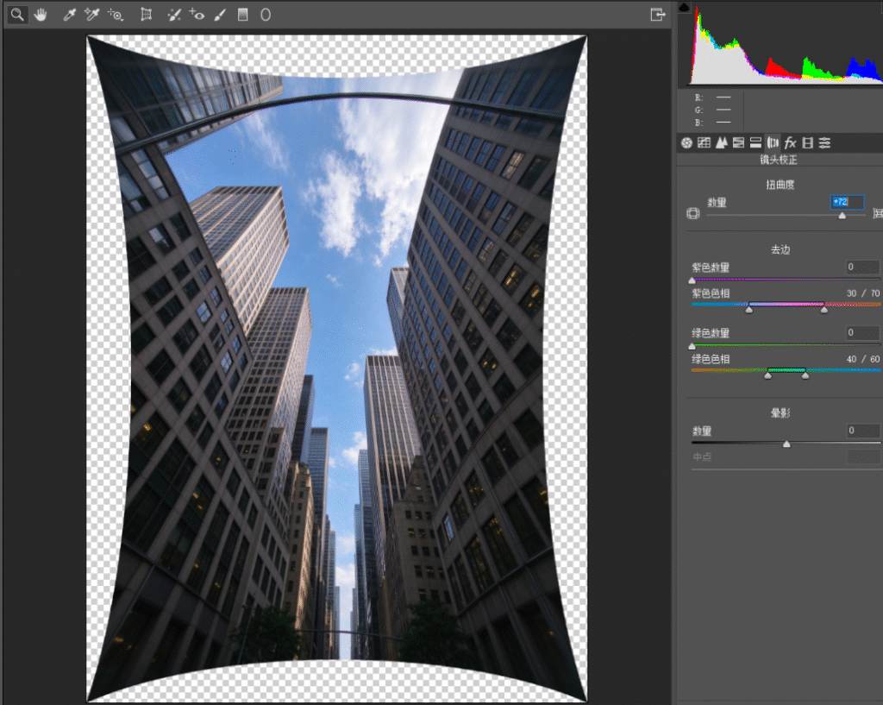Click the purple amount slider handle
This screenshot has width=883, height=705.
pyautogui.click(x=692, y=280)
